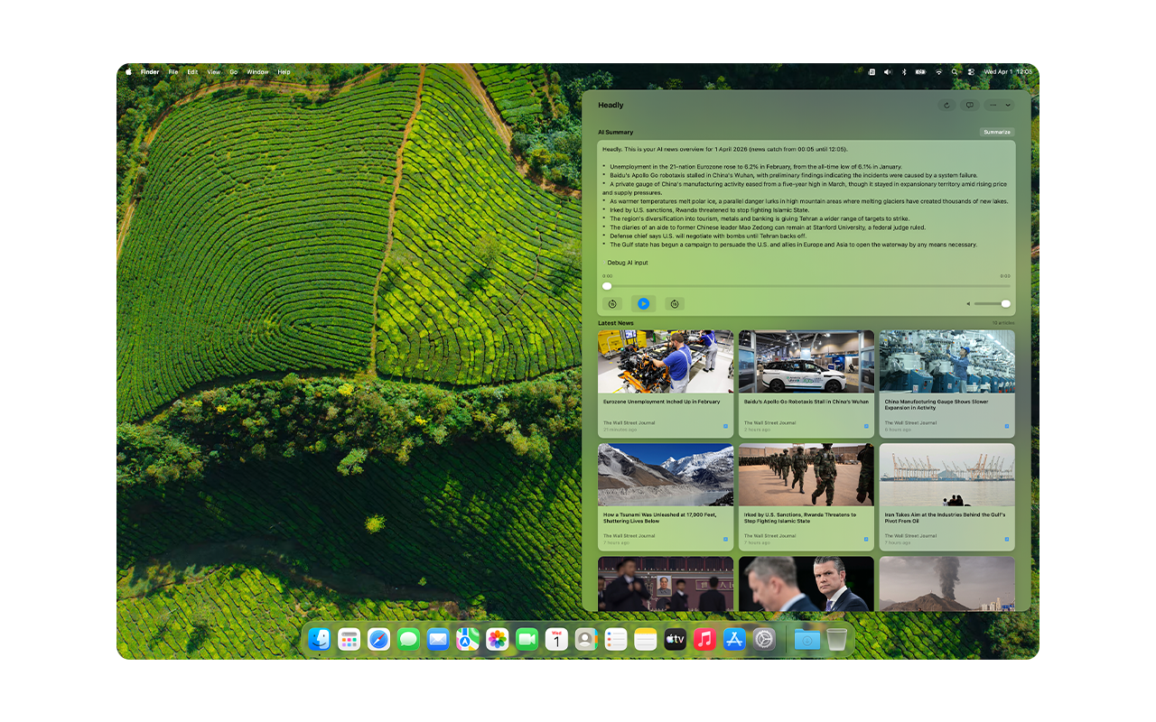The width and height of the screenshot is (1156, 722).
Task: Open the Help menu
Action: click(284, 71)
